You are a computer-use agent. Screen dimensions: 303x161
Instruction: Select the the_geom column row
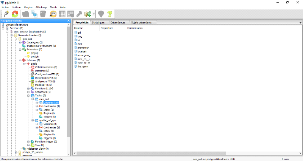pyautogui.click(x=83, y=67)
